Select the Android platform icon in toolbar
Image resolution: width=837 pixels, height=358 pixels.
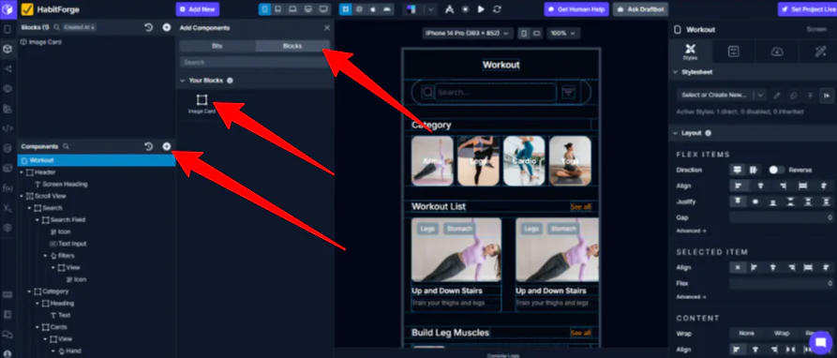(386, 9)
